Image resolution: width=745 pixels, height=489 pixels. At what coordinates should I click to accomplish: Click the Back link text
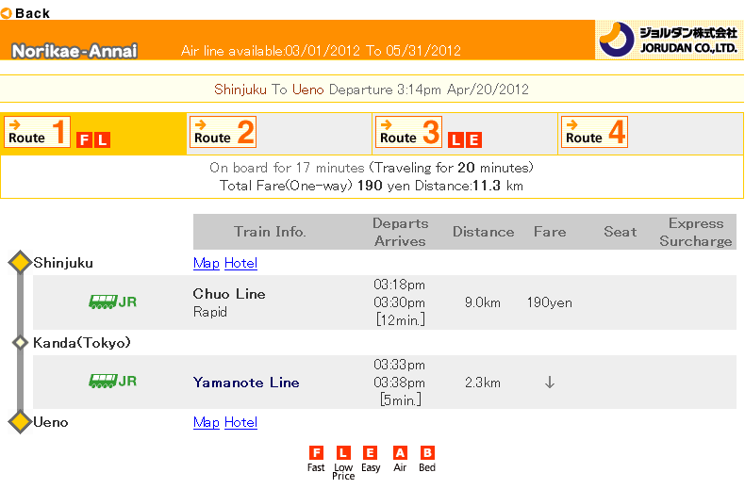pos(32,13)
